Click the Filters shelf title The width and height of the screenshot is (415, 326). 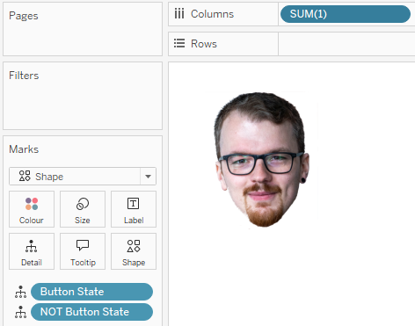(x=24, y=76)
